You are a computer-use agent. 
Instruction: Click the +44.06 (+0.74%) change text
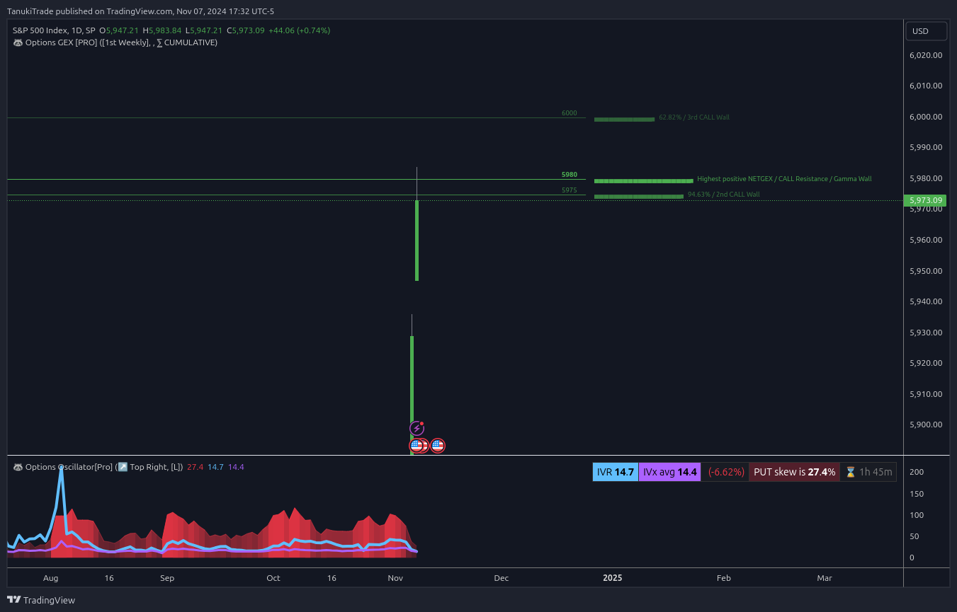click(299, 30)
